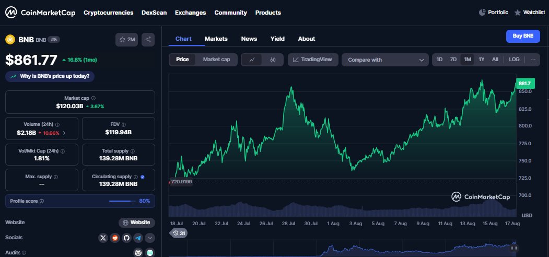Open the Compare with dropdown
The image size is (549, 257).
(x=385, y=60)
